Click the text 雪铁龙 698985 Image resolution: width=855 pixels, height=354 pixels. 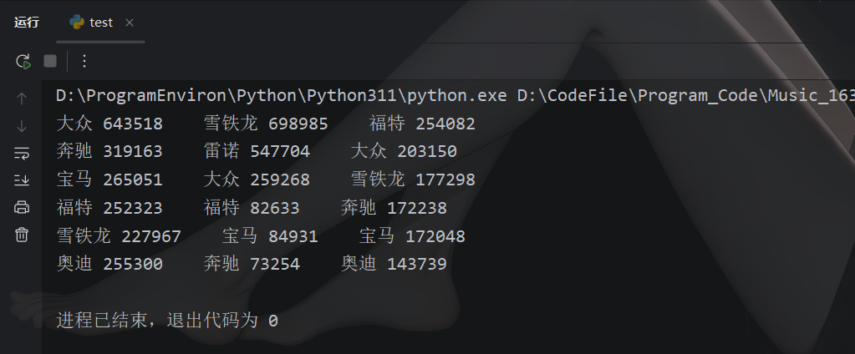(x=266, y=124)
